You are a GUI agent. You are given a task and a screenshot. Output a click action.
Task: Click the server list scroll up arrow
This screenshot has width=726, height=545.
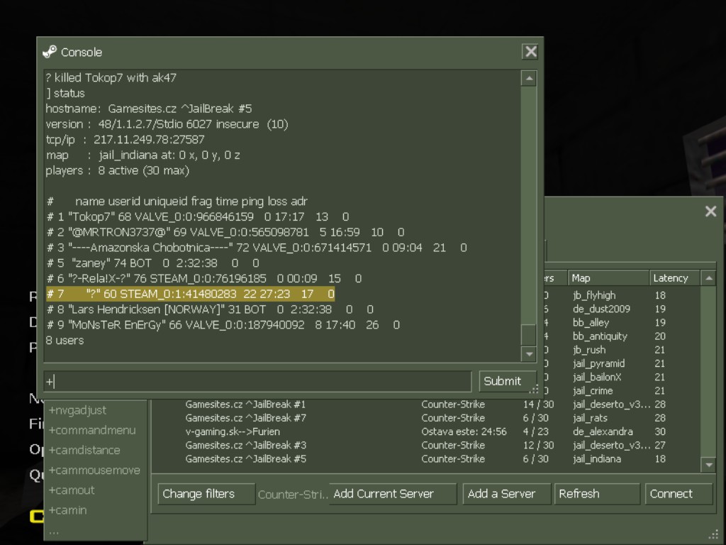point(708,278)
